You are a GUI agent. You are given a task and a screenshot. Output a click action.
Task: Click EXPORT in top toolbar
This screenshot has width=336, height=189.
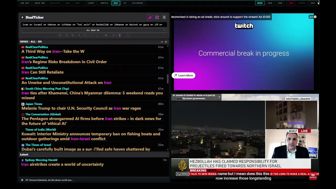[302, 3]
